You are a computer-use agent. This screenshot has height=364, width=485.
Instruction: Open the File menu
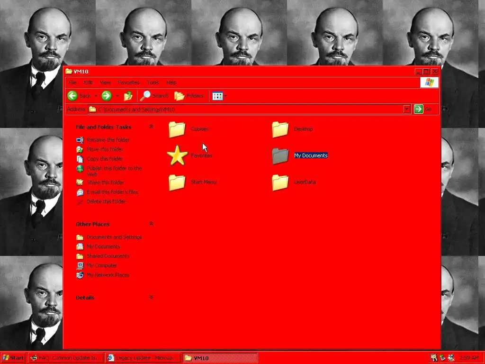[x=72, y=82]
